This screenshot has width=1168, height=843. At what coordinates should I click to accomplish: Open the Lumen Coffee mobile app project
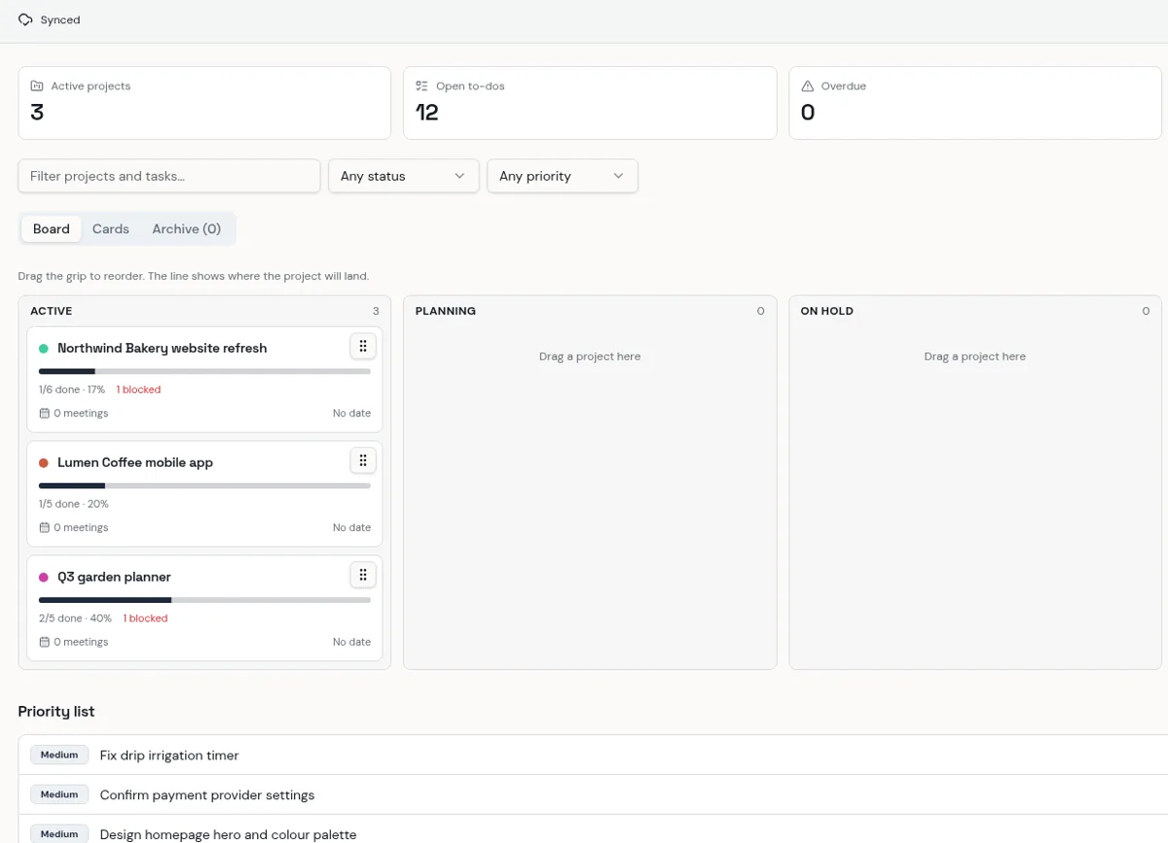[x=135, y=463]
